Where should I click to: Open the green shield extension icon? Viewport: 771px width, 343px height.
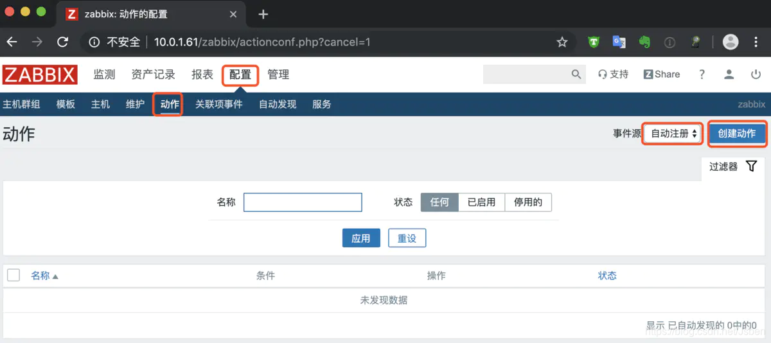pyautogui.click(x=594, y=42)
